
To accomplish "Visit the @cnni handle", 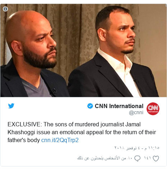I will [136, 112].
